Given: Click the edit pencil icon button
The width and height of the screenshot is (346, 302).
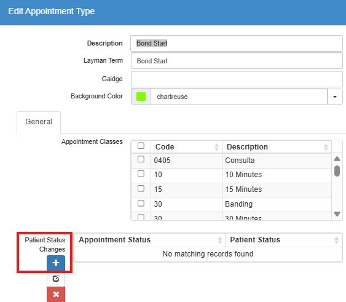Looking at the screenshot, I should (56, 279).
